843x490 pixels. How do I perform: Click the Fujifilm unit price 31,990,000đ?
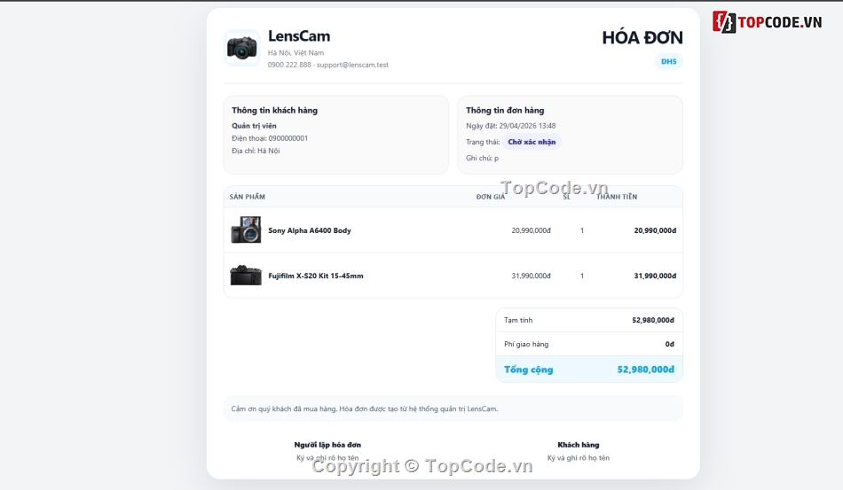tap(532, 276)
